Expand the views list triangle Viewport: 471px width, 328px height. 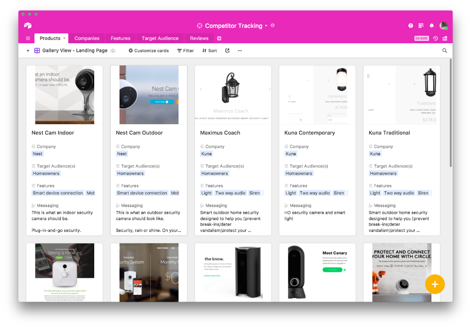point(28,51)
